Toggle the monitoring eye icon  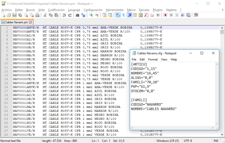(x=158, y=15)
